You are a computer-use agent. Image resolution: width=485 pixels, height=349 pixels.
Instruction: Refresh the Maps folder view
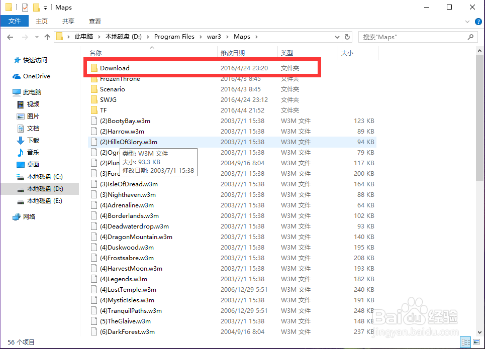point(347,37)
